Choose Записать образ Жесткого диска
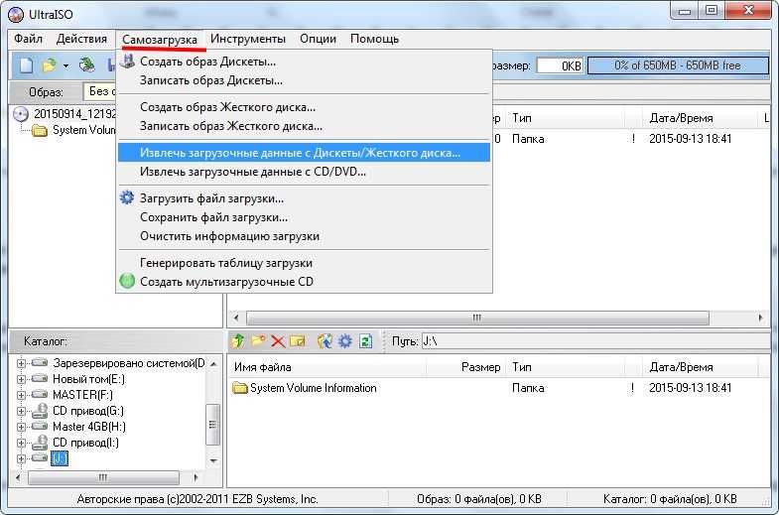 [x=304, y=126]
